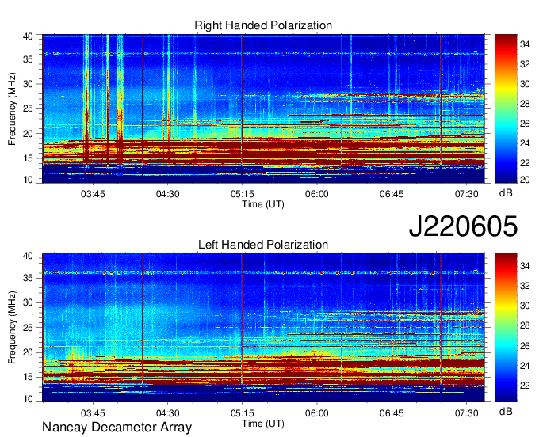Click the 40 MHz tick on the top frequency axis
Viewport: 539px width, 437px height.
click(29, 36)
